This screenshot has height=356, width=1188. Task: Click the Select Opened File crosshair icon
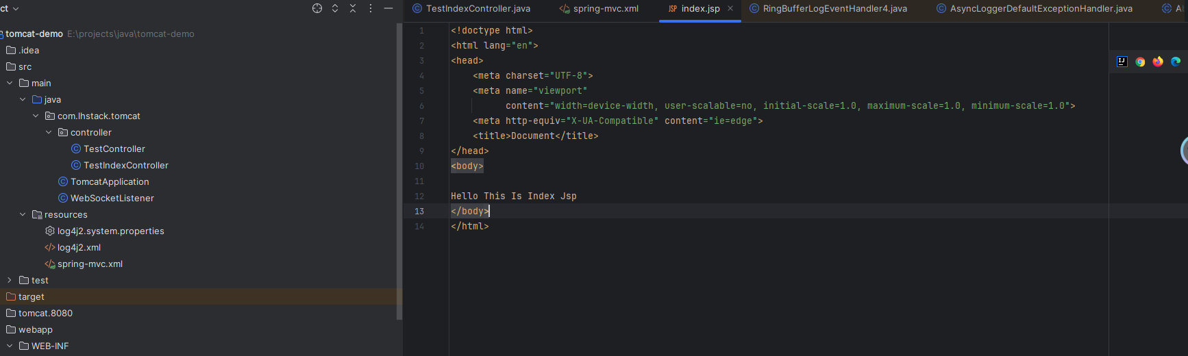pyautogui.click(x=317, y=8)
